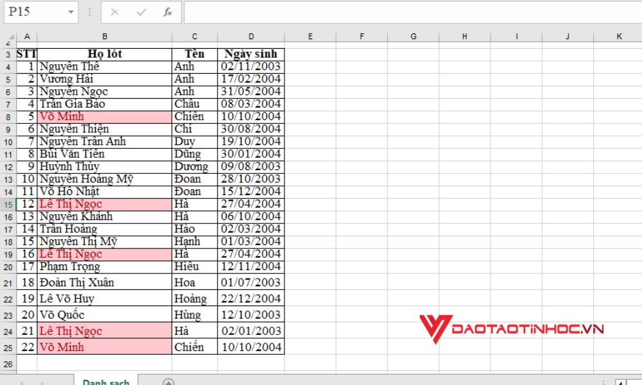
Task: Click the Cancel (X) icon beside the formula bar
Action: click(114, 12)
